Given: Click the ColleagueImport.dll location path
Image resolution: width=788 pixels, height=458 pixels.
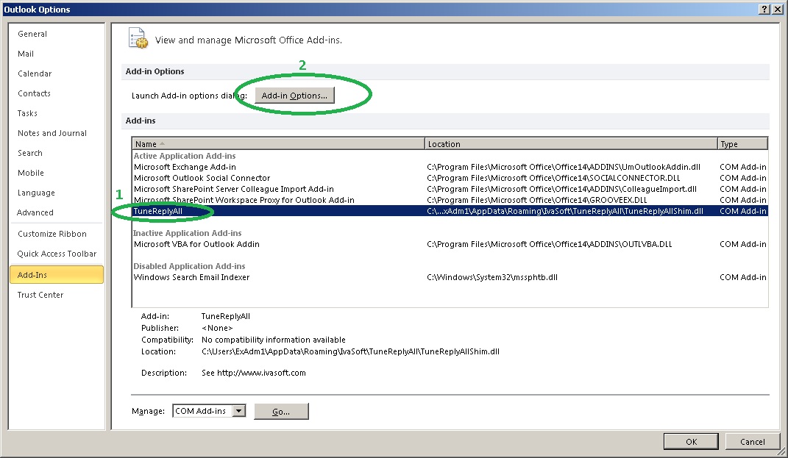Looking at the screenshot, I should point(562,189).
